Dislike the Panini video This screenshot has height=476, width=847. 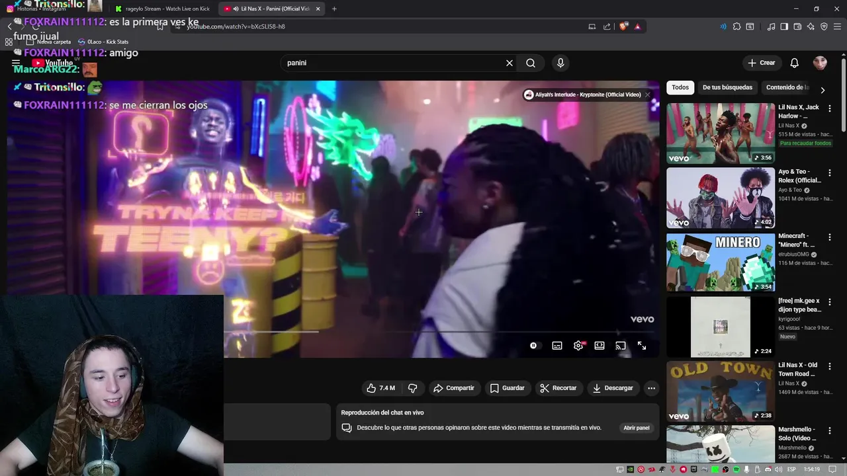(x=412, y=388)
